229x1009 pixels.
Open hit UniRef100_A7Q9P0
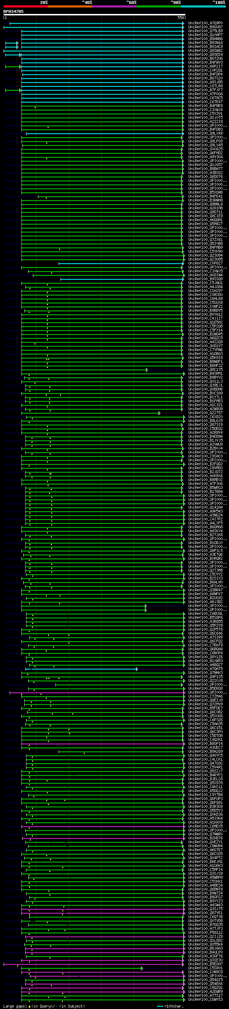tap(205, 23)
